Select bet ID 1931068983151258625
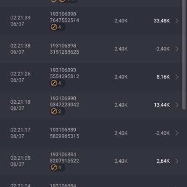 tap(65, 49)
